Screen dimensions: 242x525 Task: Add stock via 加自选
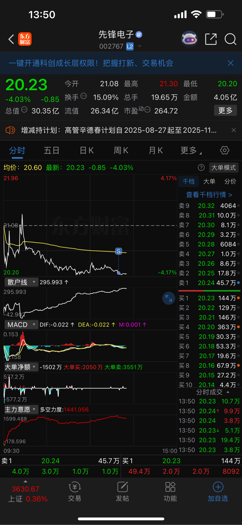(x=218, y=492)
